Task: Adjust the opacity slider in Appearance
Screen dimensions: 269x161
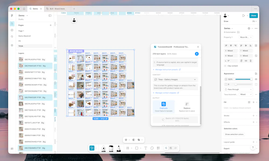Action: [x=243, y=79]
